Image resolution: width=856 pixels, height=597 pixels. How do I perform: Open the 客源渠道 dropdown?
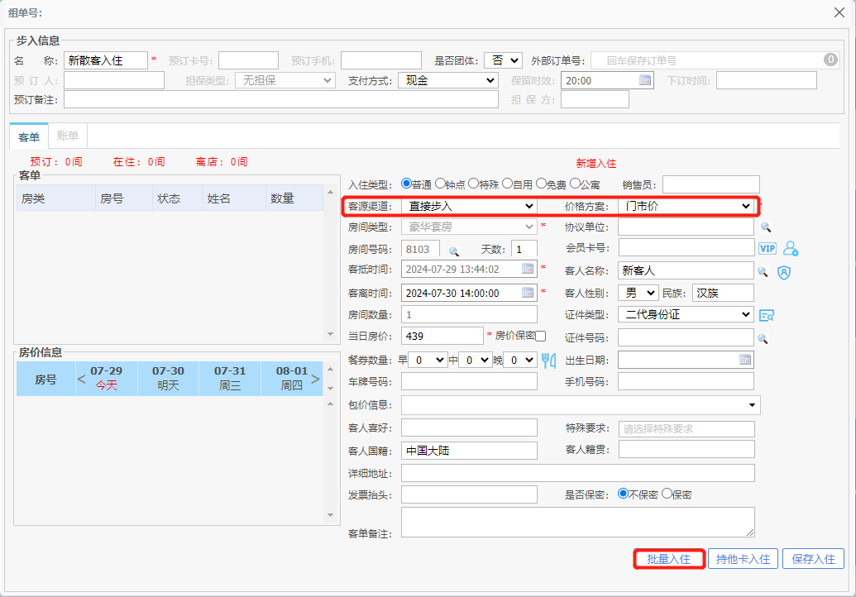[469, 206]
